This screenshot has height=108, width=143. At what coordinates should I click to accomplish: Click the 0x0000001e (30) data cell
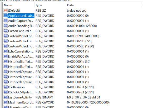pyautogui.click(x=79, y=62)
